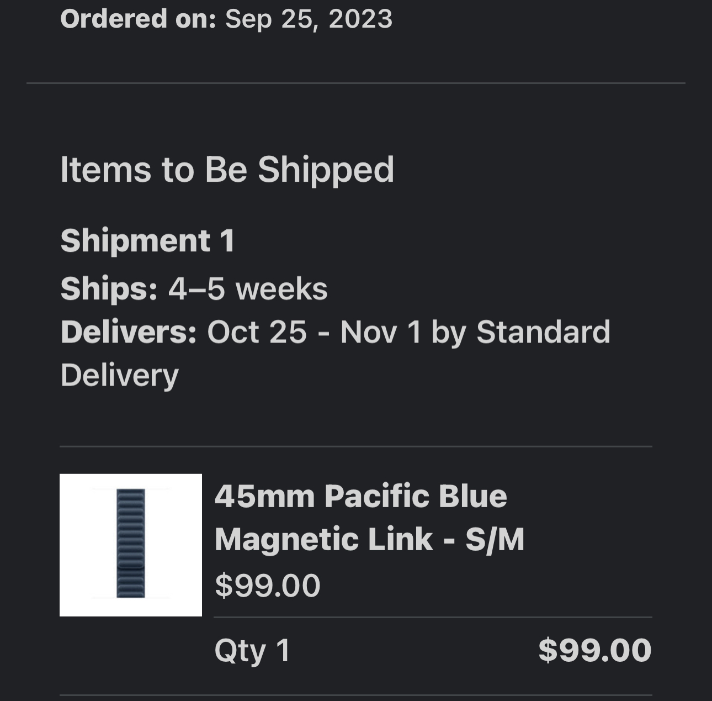
Task: Tap the S/M size text in product name
Action: click(x=495, y=539)
